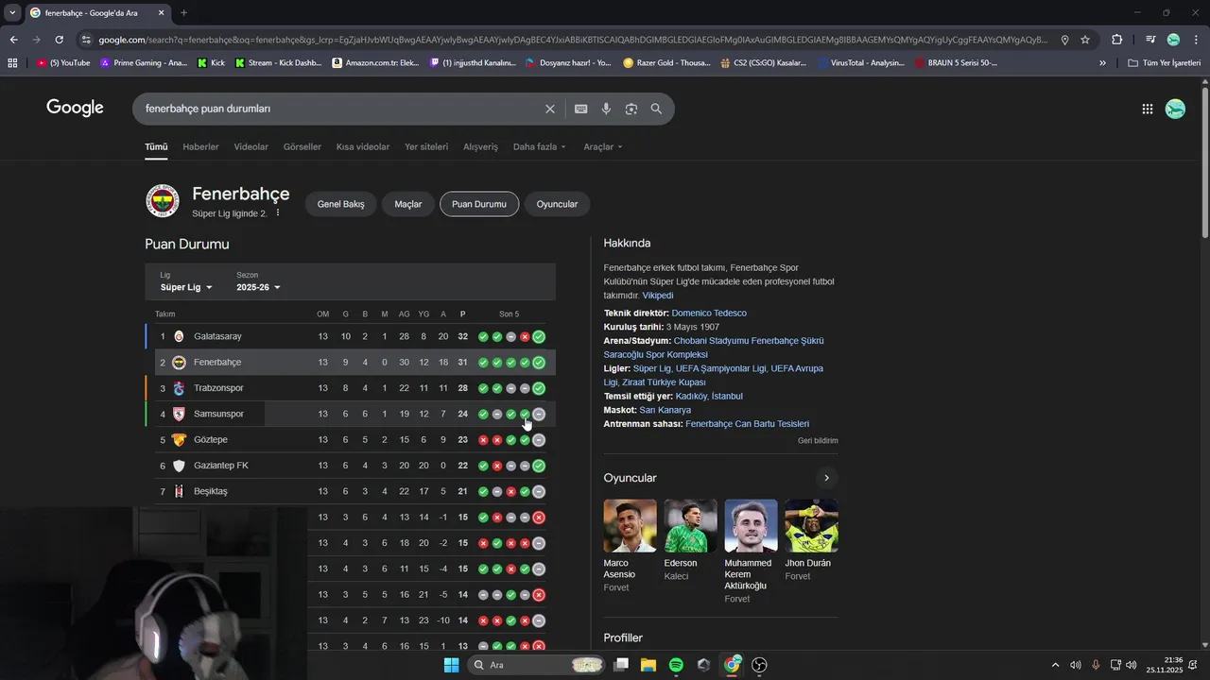Click Geri bildirim feedback link
This screenshot has height=680, width=1210.
[x=818, y=440]
